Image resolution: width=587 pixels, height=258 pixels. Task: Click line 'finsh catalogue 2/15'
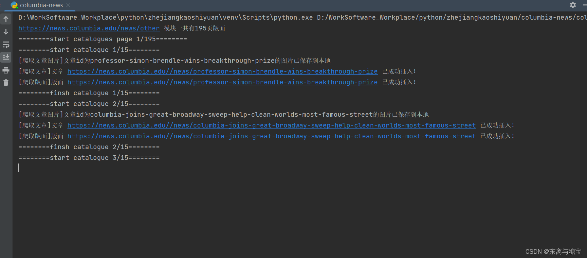click(x=89, y=147)
